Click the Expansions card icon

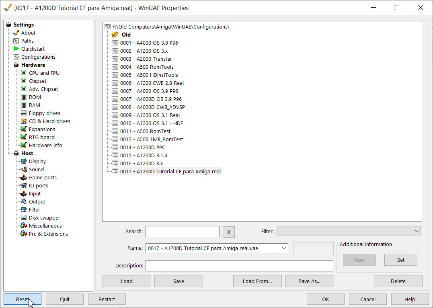click(24, 129)
